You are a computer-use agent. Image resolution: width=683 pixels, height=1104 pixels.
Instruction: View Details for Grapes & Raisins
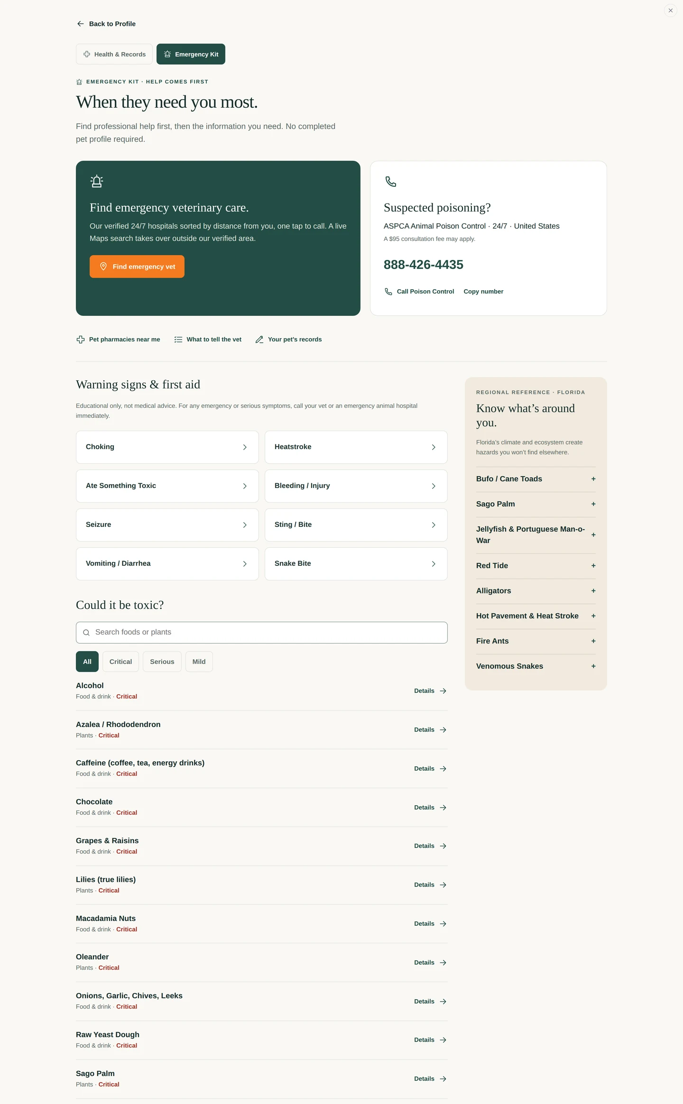[430, 846]
